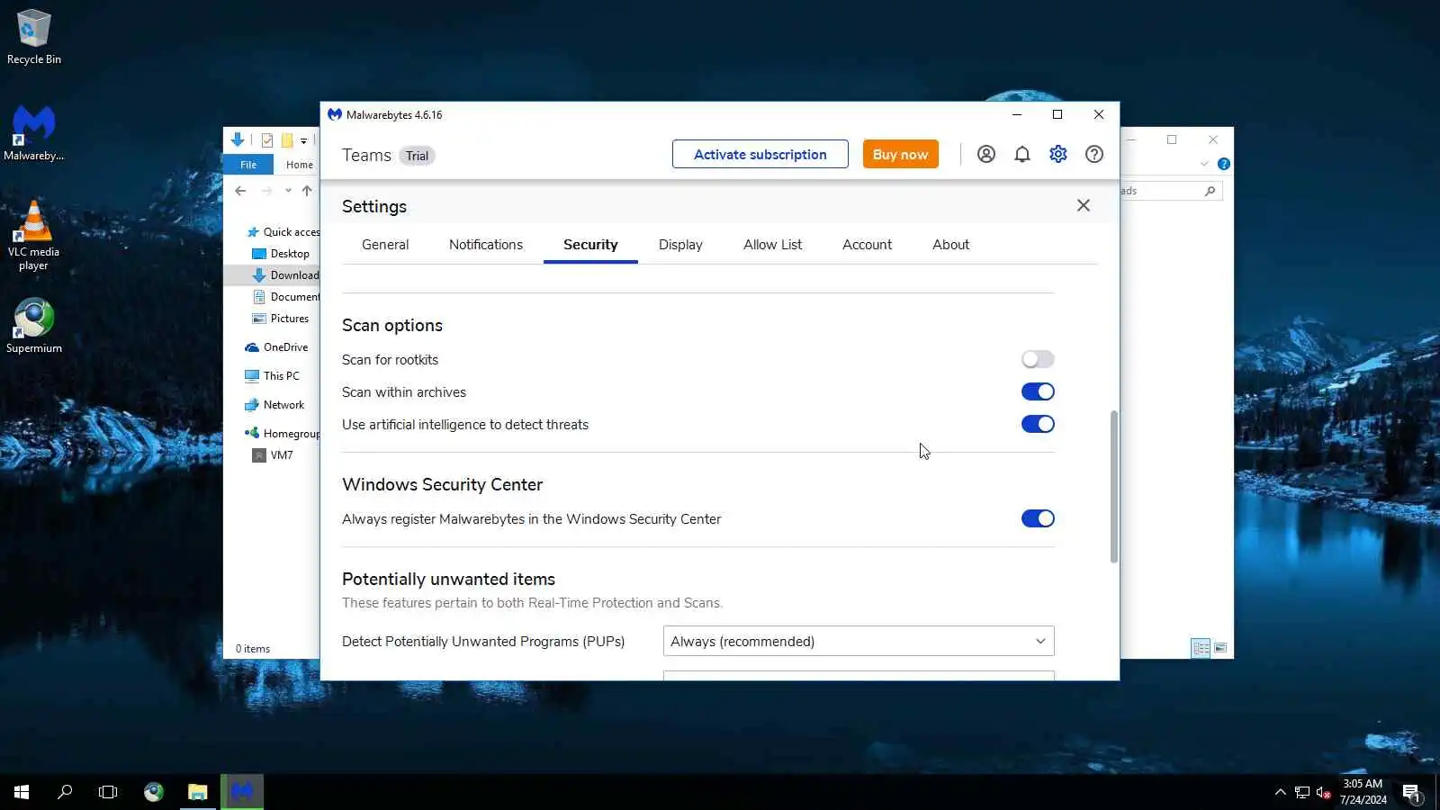Select Quick access in Explorer navigation pane
Viewport: 1440px width, 810px height.
283,232
